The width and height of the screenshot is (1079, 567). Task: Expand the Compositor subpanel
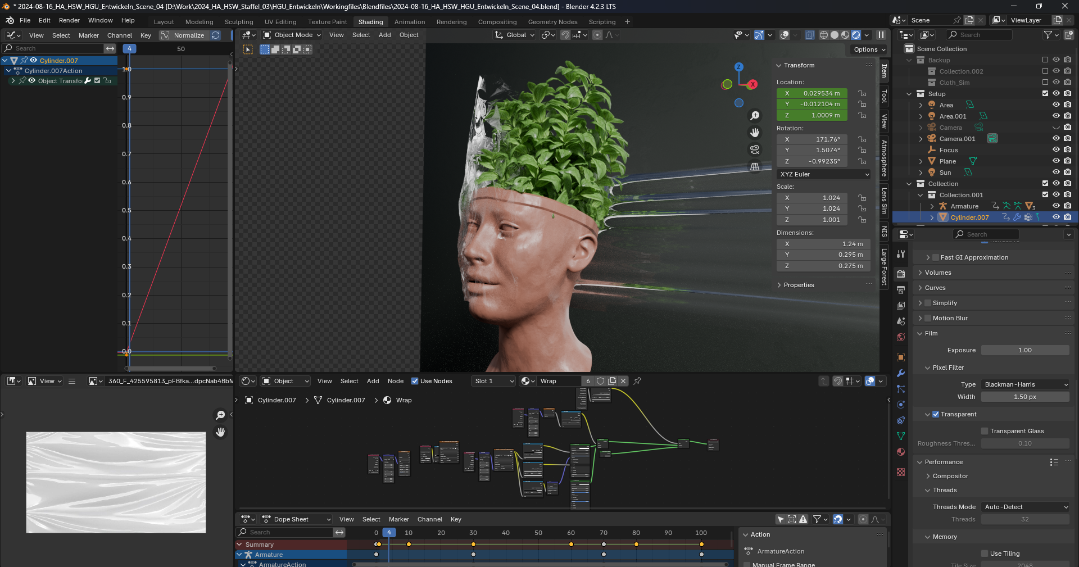(x=928, y=476)
